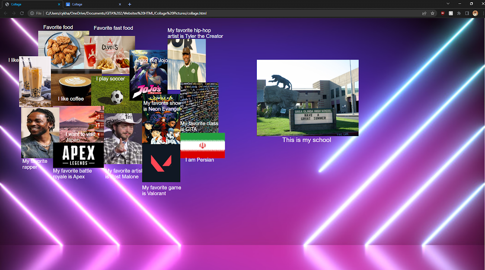Click the 'This is my school' caption
Screen dimensions: 485x270
tap(306, 140)
